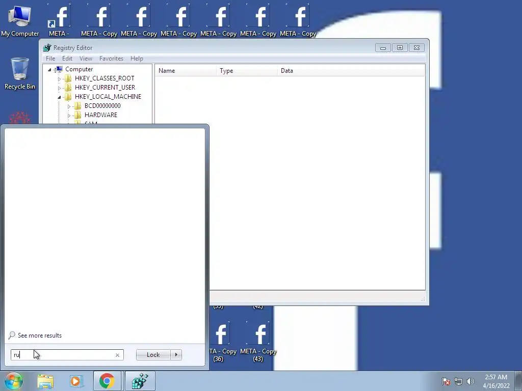Select the BCD00000000 key label
The height and width of the screenshot is (391, 522).
point(102,106)
